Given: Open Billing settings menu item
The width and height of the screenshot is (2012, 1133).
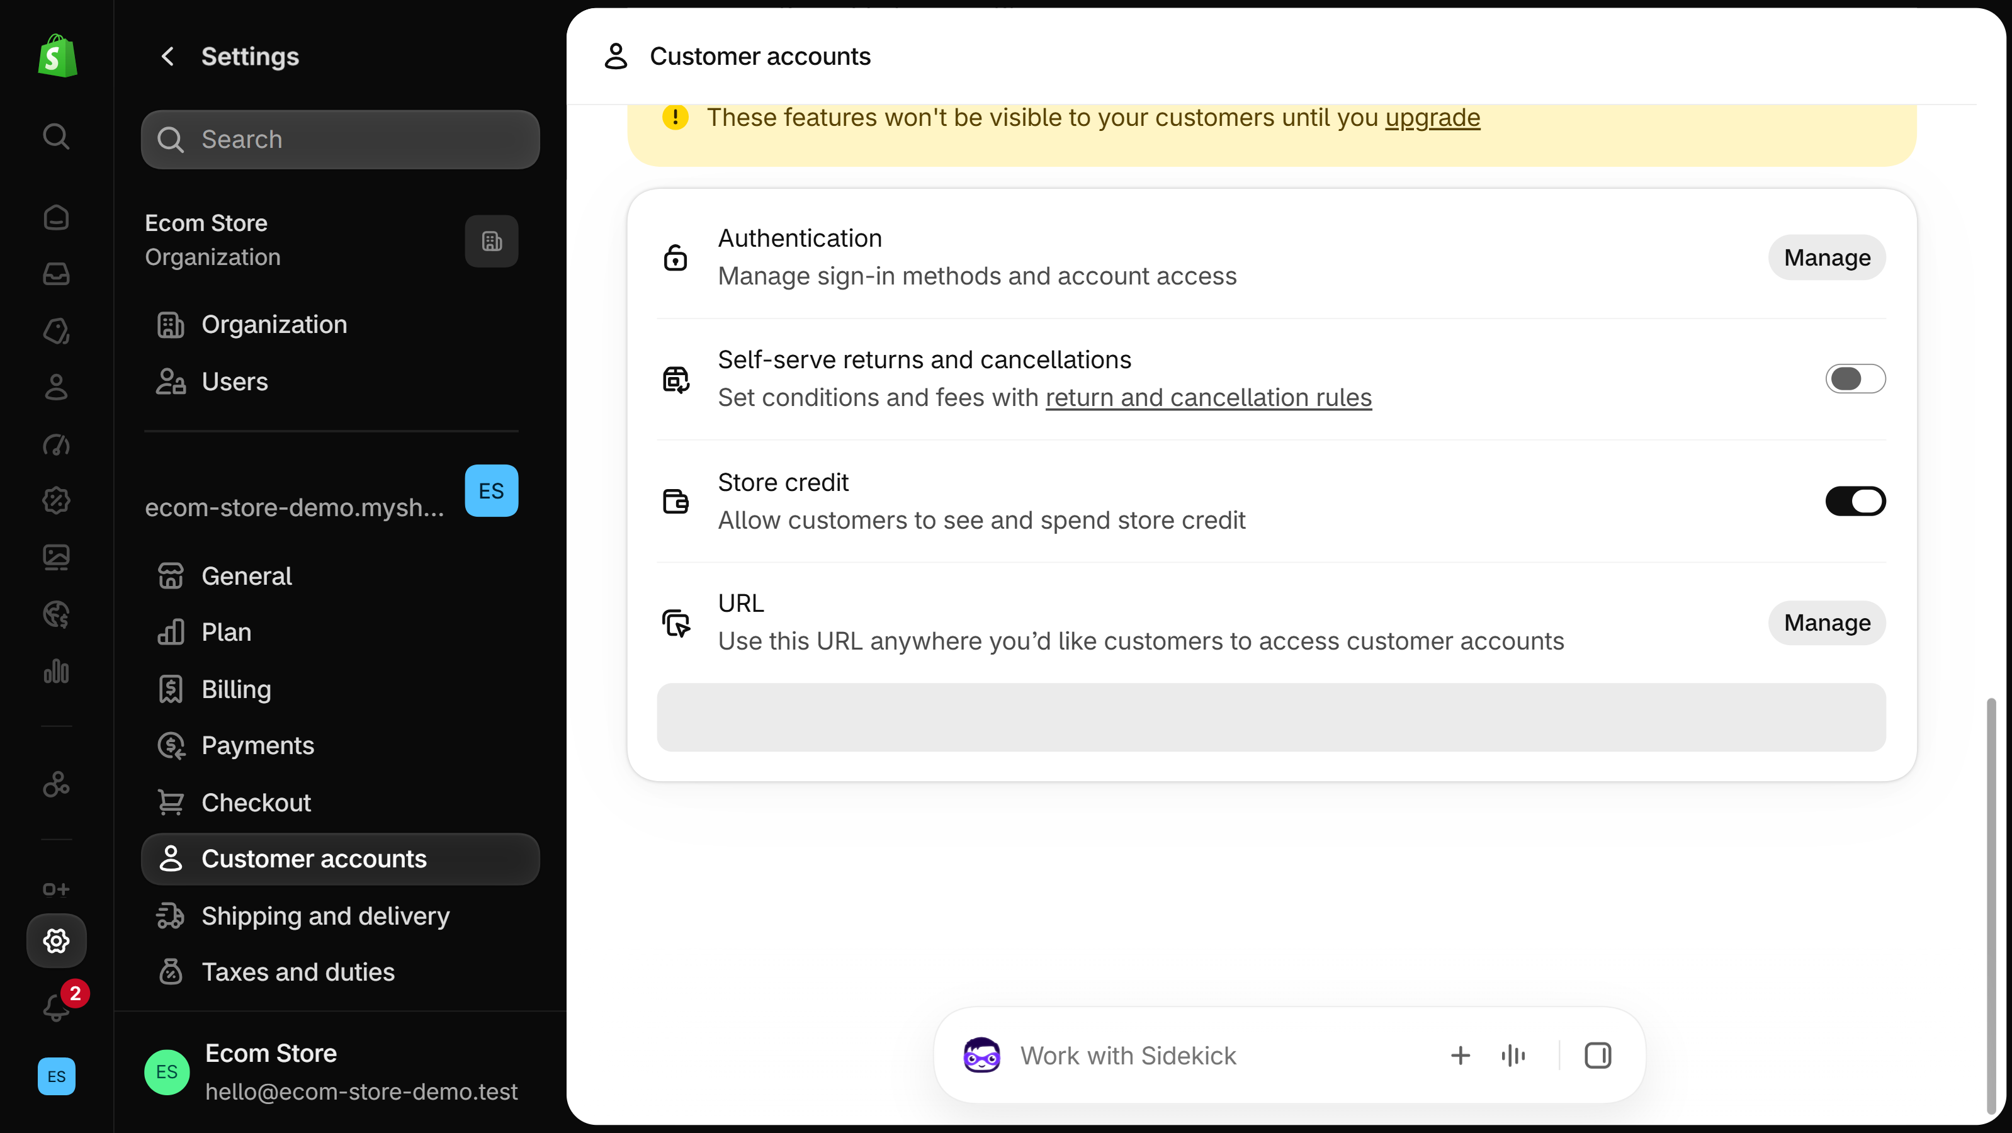Looking at the screenshot, I should pos(340,689).
